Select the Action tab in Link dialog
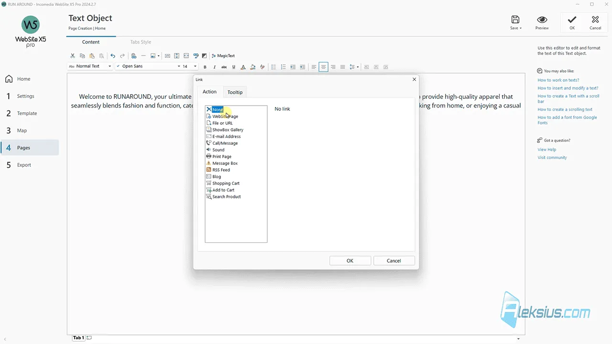 (209, 92)
